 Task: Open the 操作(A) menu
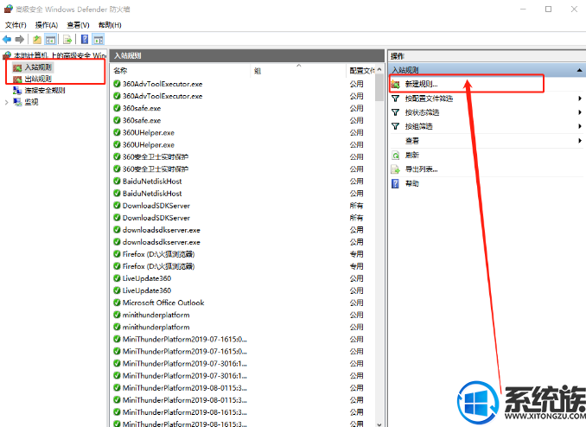[47, 25]
